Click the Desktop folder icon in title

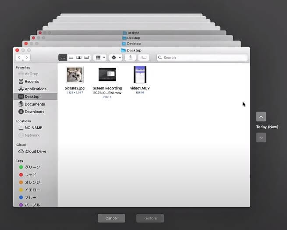123,50
